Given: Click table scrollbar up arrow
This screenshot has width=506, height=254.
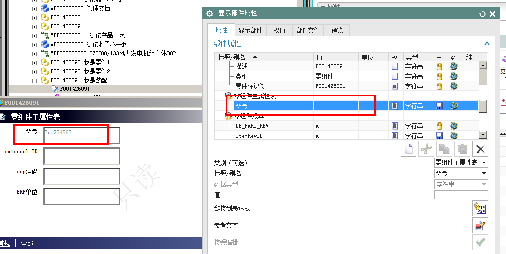Looking at the screenshot, I should 483,65.
